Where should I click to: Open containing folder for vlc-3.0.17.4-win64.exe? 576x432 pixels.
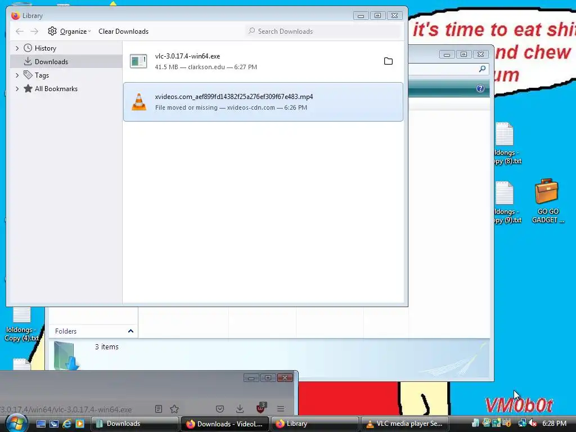(388, 61)
